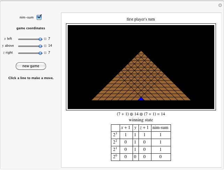Click the nim-sum equation below the board
The image size is (224, 170).
141,114
